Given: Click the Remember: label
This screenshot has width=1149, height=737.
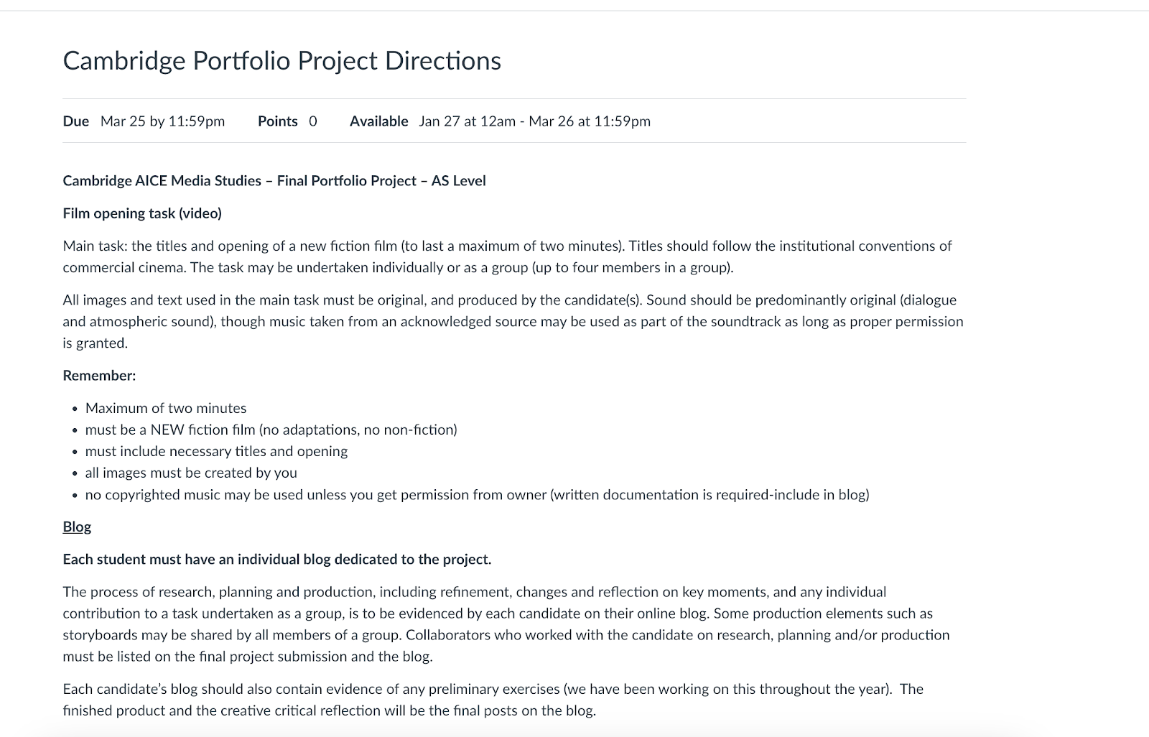Looking at the screenshot, I should coord(99,376).
